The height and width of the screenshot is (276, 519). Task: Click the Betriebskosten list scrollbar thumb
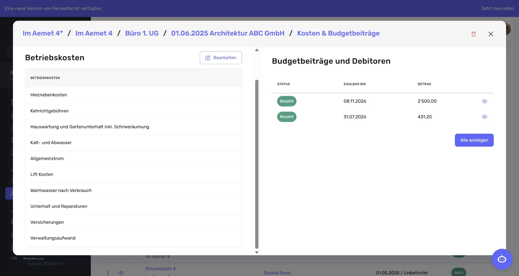coord(257,164)
